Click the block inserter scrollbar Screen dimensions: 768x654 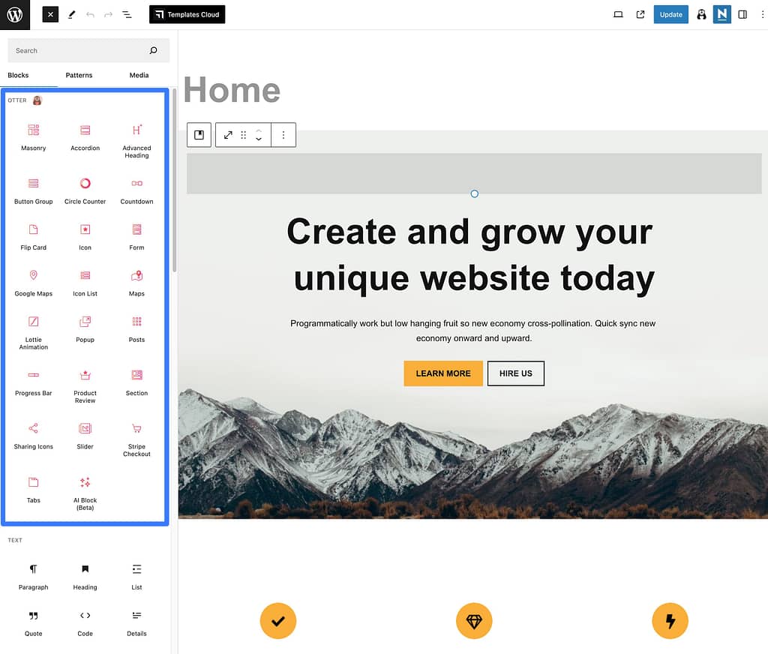(x=174, y=180)
